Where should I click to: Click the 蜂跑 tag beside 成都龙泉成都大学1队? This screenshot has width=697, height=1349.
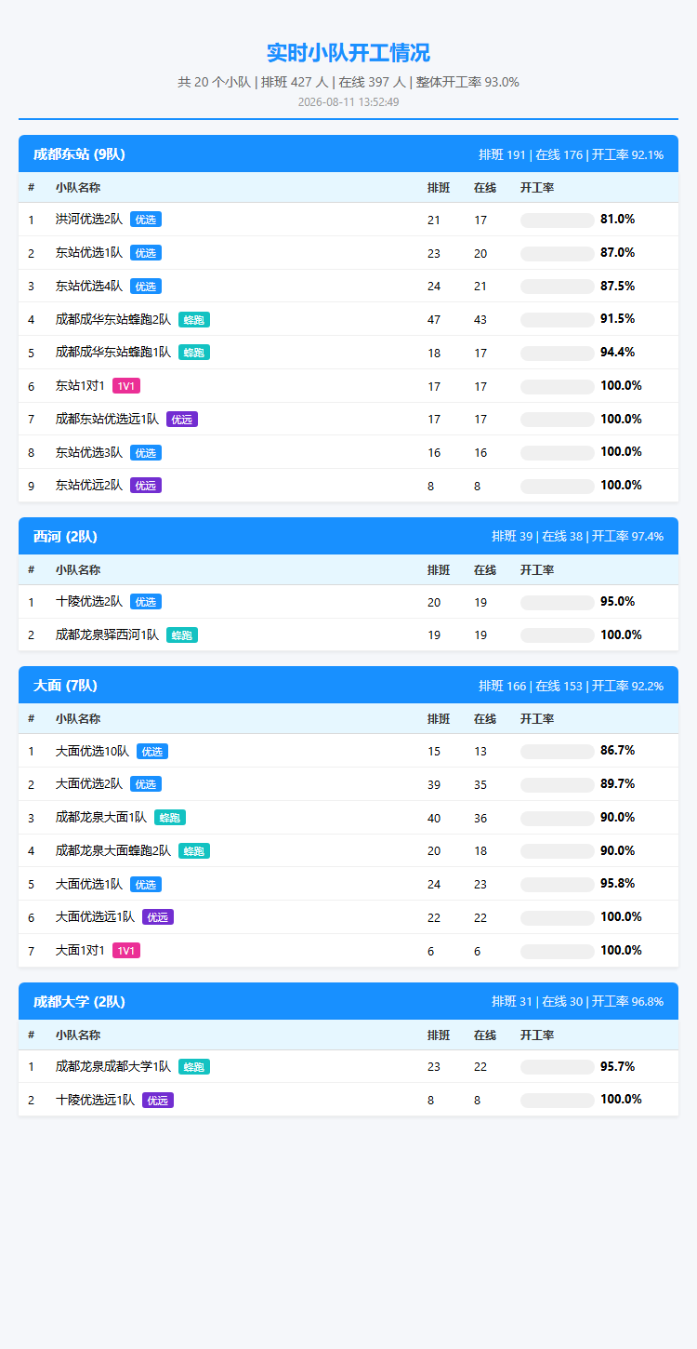[194, 1067]
